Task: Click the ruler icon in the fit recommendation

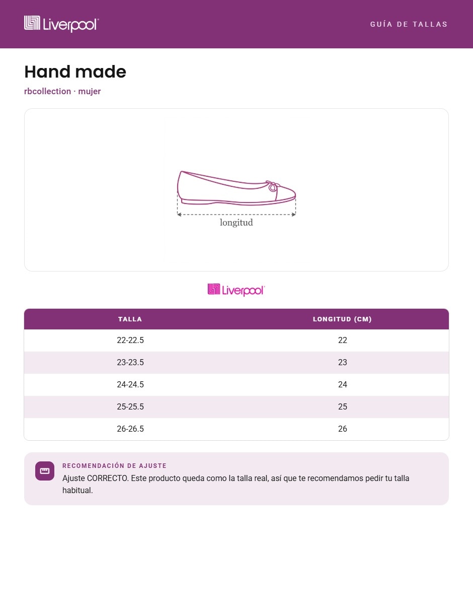Action: tap(45, 471)
